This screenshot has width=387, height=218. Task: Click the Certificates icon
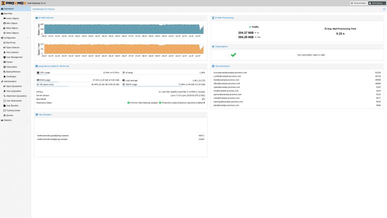click(4, 77)
